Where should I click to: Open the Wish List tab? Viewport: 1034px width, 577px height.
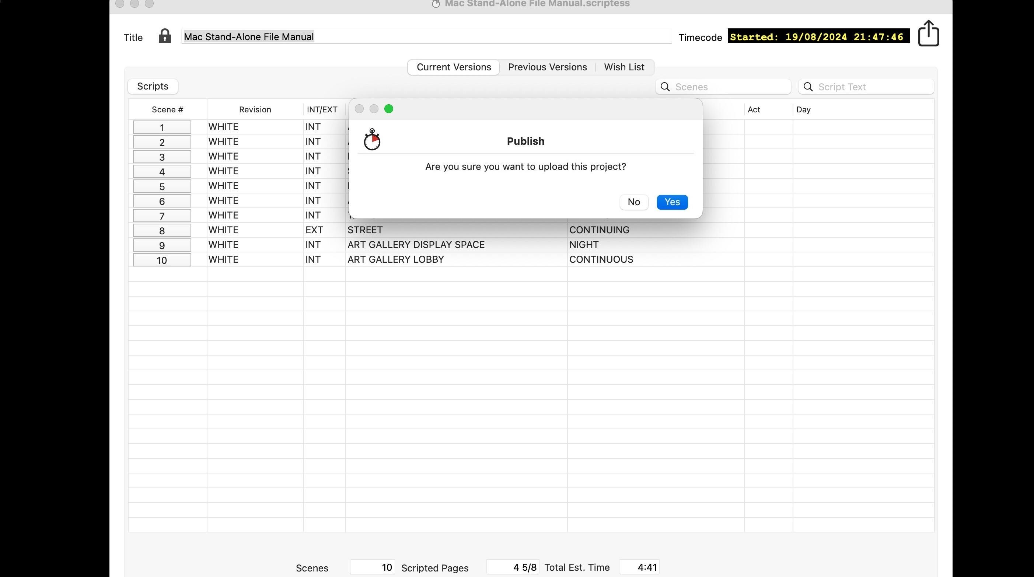point(624,67)
